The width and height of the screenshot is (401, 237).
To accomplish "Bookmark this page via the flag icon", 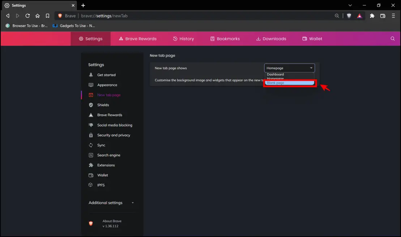I will click(47, 16).
